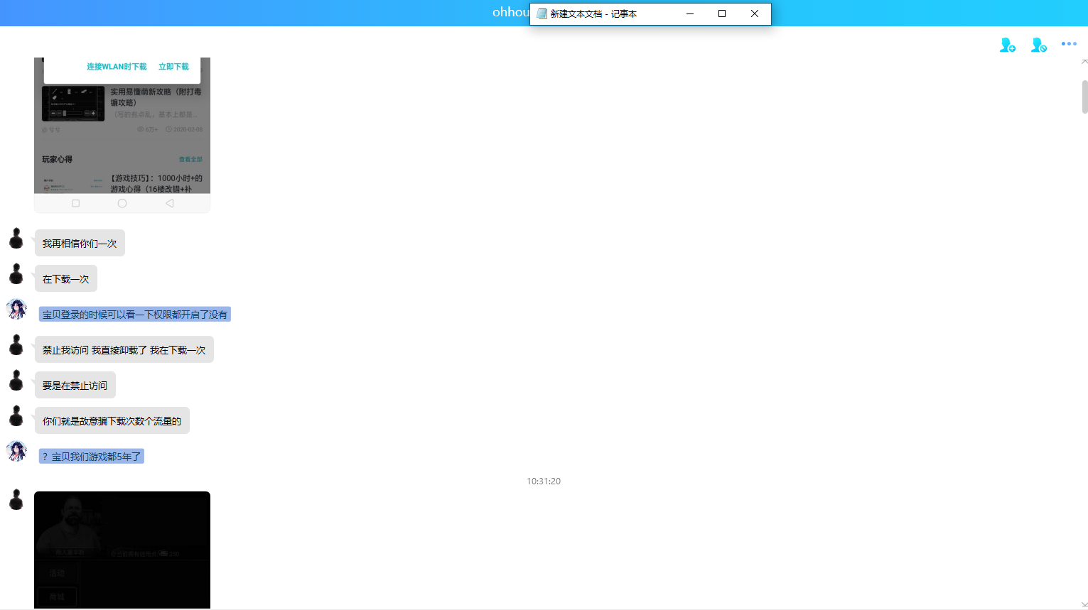Viewport: 1088px width, 610px height.
Task: Click message 禁止我访问 我直接卸载了 我在下载一次
Action: click(124, 349)
